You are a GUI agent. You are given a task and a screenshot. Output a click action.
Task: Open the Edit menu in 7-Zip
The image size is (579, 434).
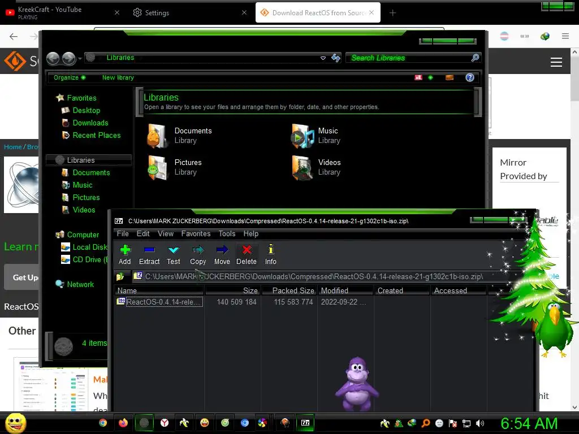(x=143, y=233)
